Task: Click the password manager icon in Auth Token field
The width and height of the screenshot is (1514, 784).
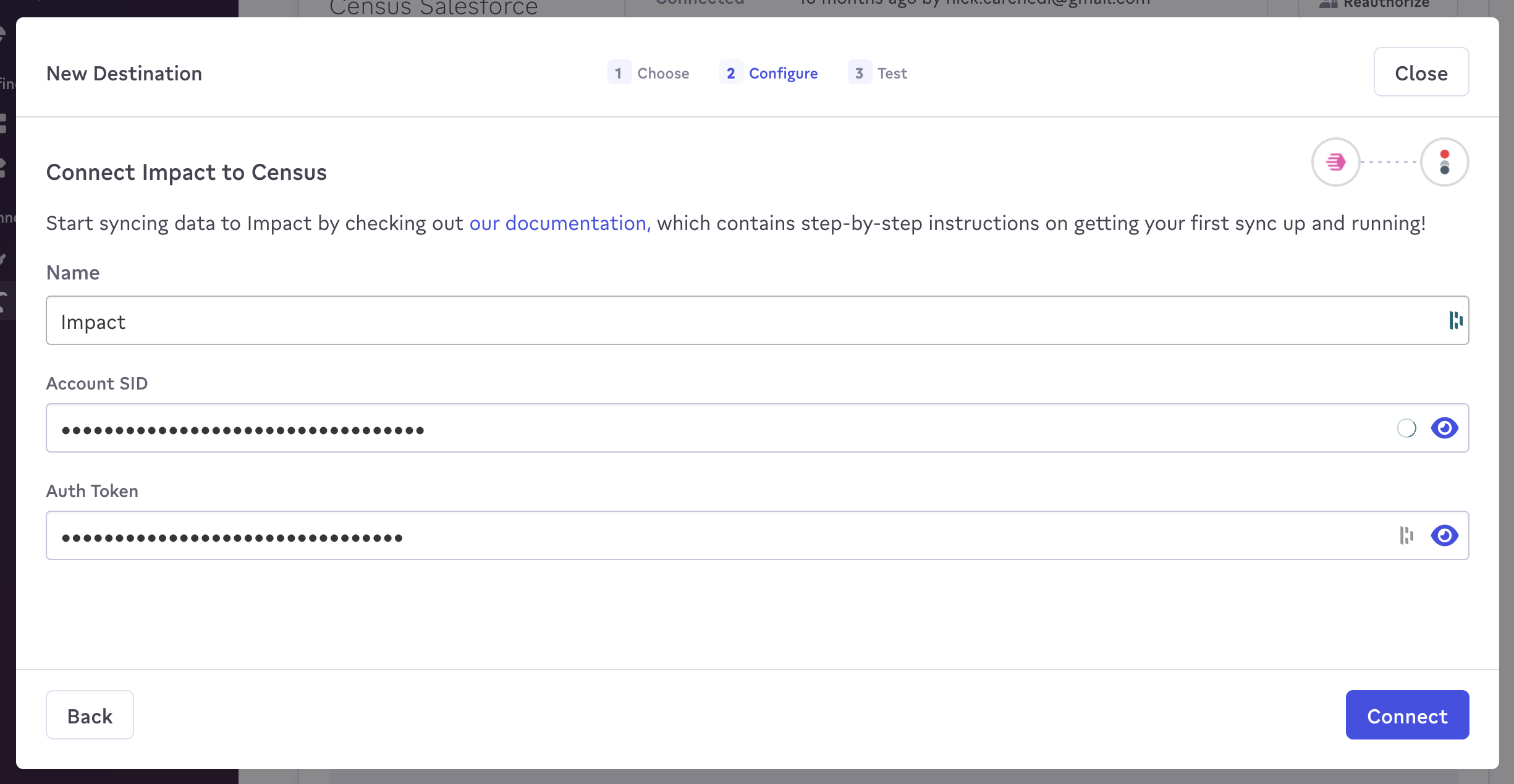Action: [x=1406, y=535]
